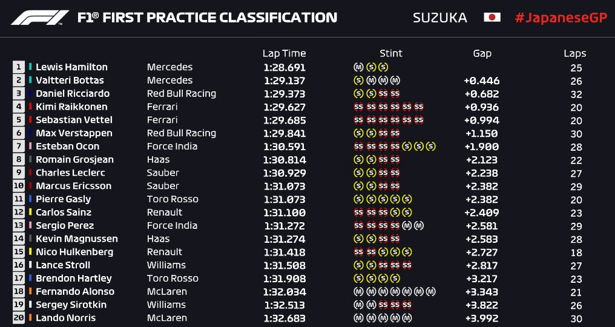Click Fernando Alonso's last medium tyre icon
The width and height of the screenshot is (615, 327).
click(431, 292)
